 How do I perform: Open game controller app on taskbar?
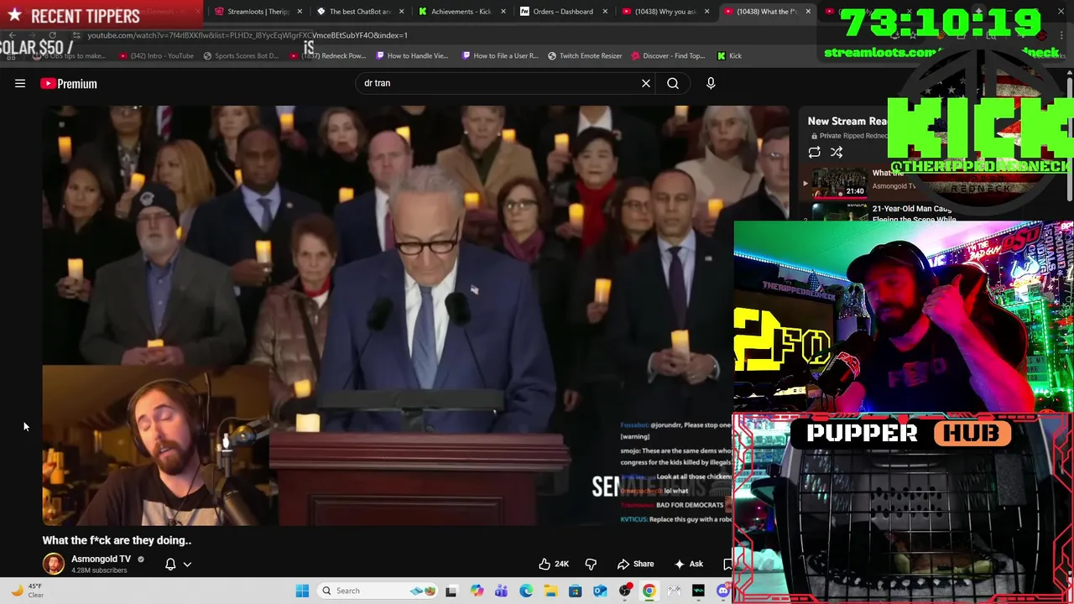tap(674, 591)
